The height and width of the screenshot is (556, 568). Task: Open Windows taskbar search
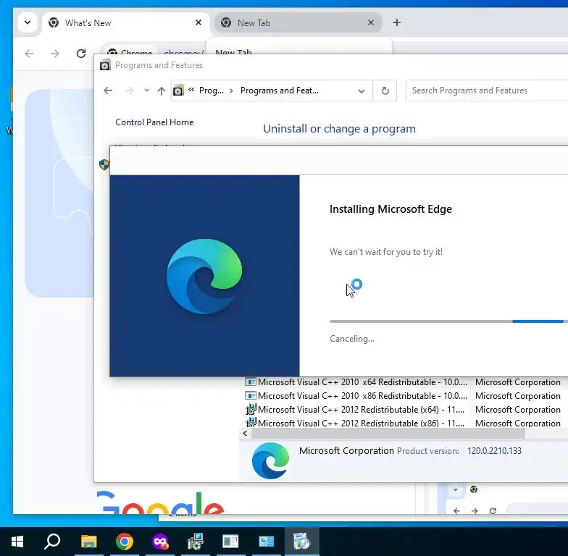tap(52, 542)
